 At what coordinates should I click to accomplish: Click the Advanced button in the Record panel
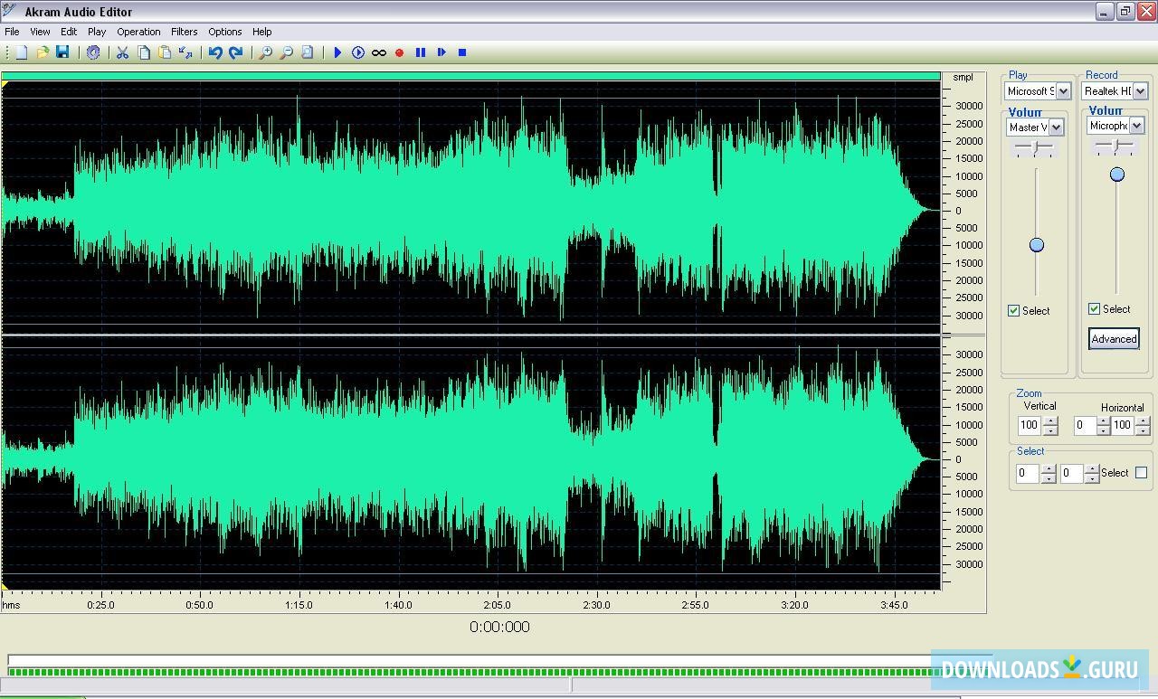click(1114, 338)
